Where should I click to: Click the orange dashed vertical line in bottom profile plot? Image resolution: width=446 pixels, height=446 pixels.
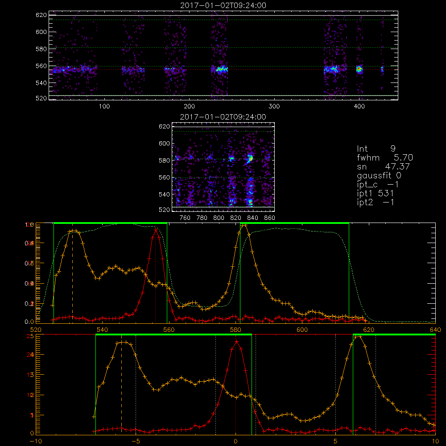121,384
